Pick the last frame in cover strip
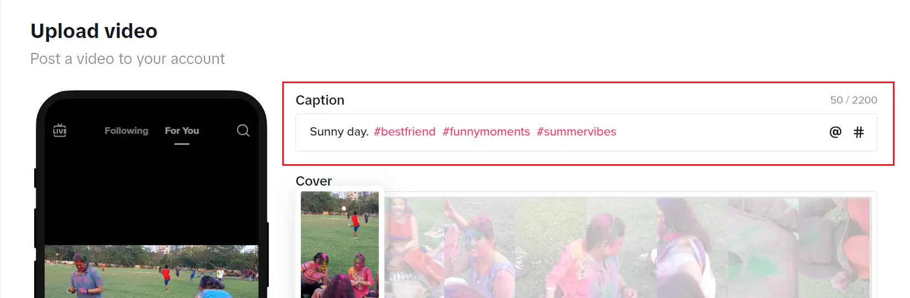This screenshot has width=910, height=298. pyautogui.click(x=834, y=248)
